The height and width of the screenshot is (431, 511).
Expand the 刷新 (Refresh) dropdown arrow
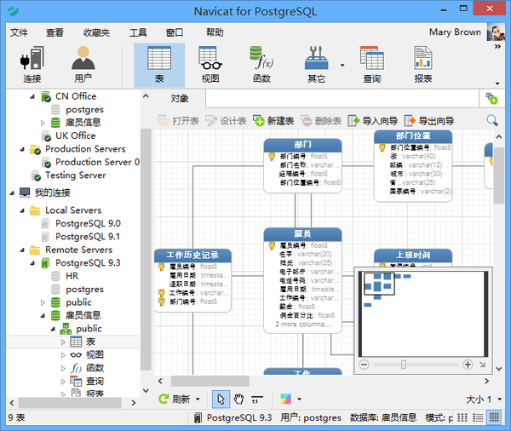[198, 399]
